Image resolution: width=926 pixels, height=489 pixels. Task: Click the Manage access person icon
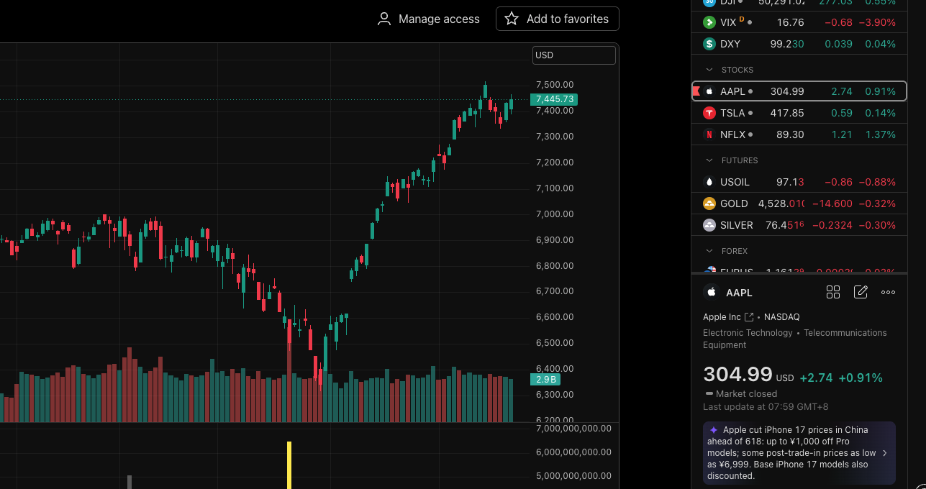coord(384,19)
